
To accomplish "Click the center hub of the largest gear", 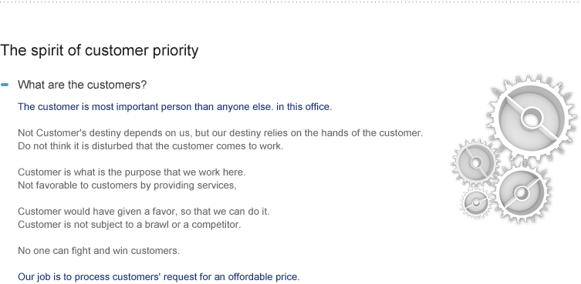I will click(532, 119).
